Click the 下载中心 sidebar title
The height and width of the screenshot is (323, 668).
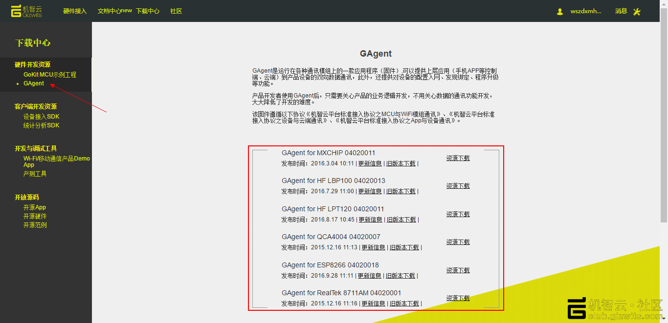(33, 43)
